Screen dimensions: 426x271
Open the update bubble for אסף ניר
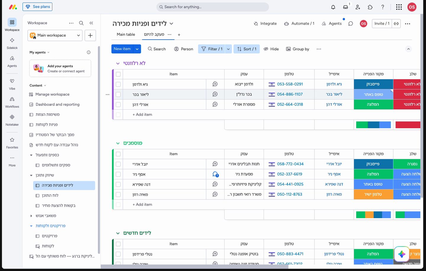tap(215, 174)
